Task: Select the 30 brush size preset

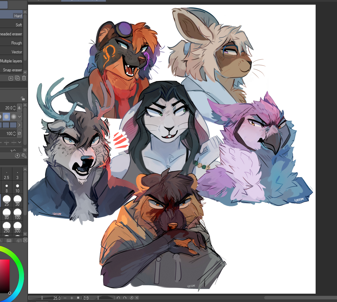Action: (17, 200)
